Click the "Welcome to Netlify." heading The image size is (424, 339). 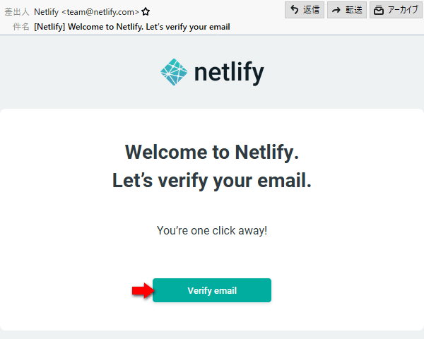[x=212, y=152]
